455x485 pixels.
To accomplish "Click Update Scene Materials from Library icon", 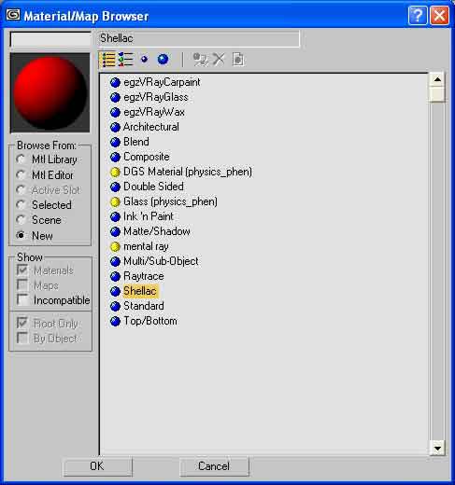I will click(200, 60).
